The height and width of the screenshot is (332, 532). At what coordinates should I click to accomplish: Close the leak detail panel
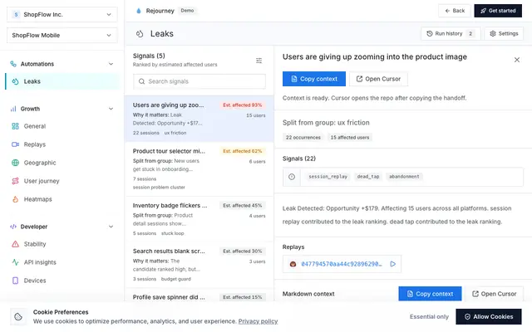(517, 60)
